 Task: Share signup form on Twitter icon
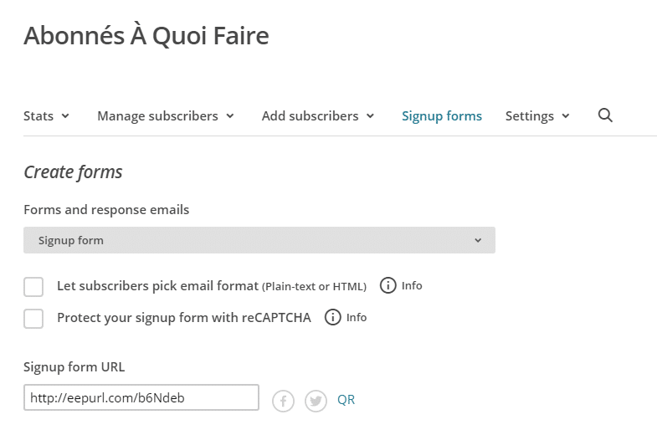316,401
